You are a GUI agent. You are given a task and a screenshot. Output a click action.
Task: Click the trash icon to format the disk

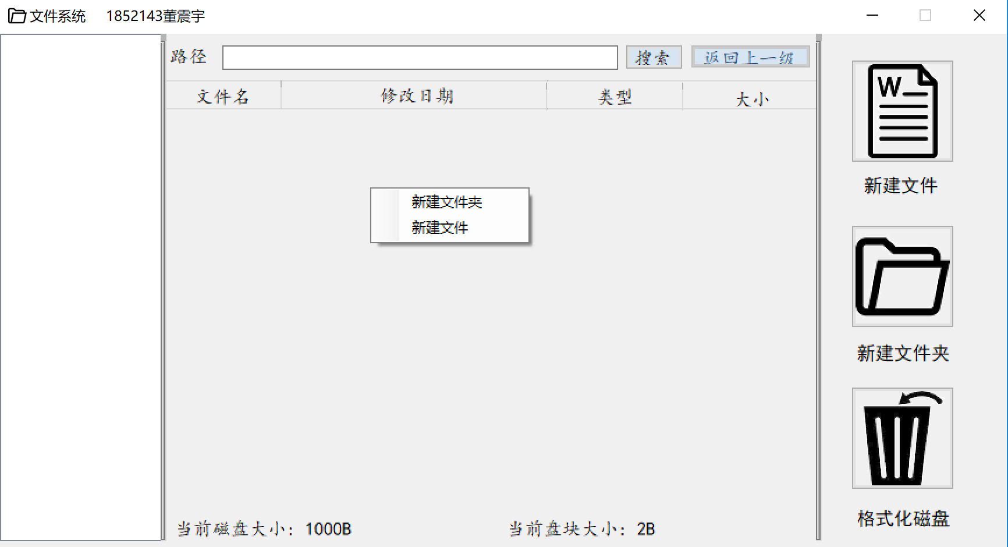coord(901,438)
